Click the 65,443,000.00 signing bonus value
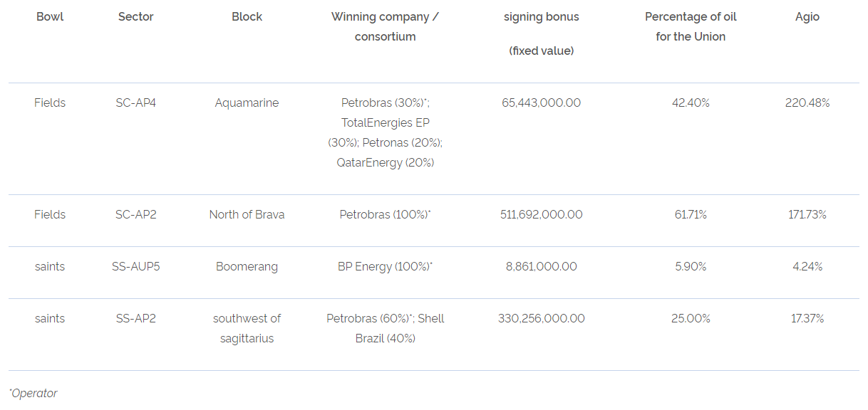 [541, 102]
